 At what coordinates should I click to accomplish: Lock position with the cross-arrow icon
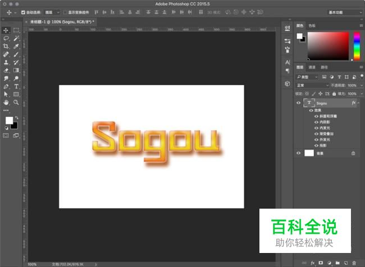tap(320, 94)
